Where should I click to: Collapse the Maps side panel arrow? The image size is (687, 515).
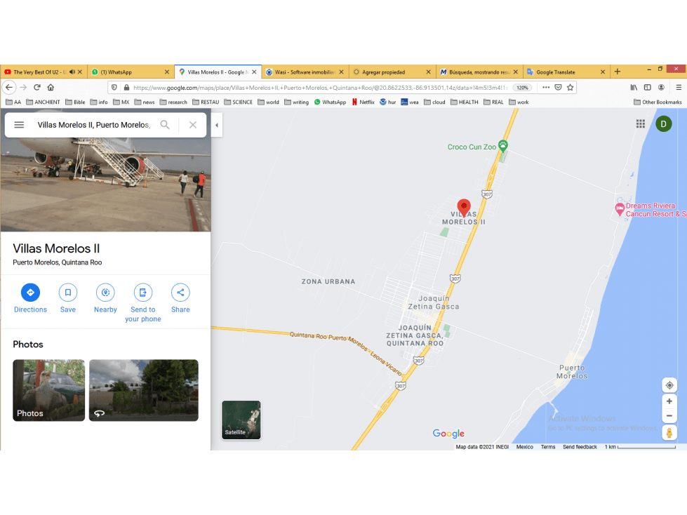216,126
